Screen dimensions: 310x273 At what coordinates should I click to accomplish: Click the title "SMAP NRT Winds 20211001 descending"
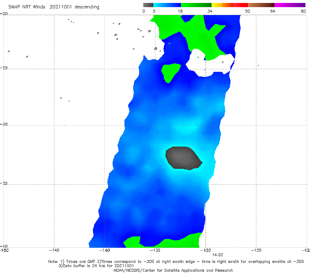(54, 7)
